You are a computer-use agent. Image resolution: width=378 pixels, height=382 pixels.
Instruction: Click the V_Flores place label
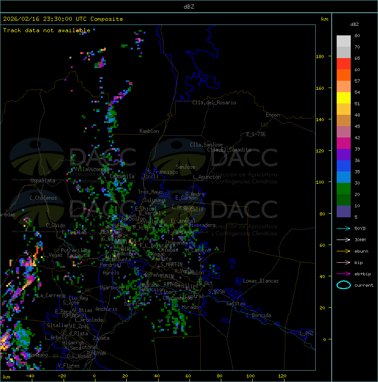[x=69, y=365]
